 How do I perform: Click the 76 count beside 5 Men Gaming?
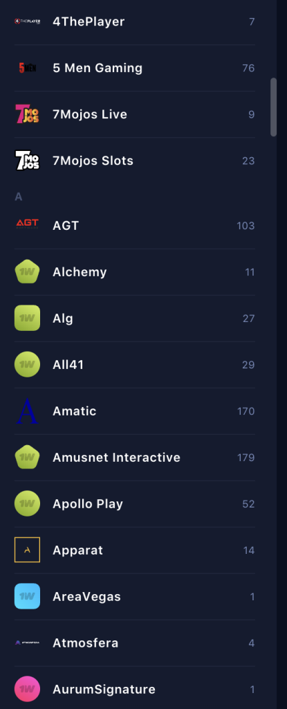pos(248,68)
